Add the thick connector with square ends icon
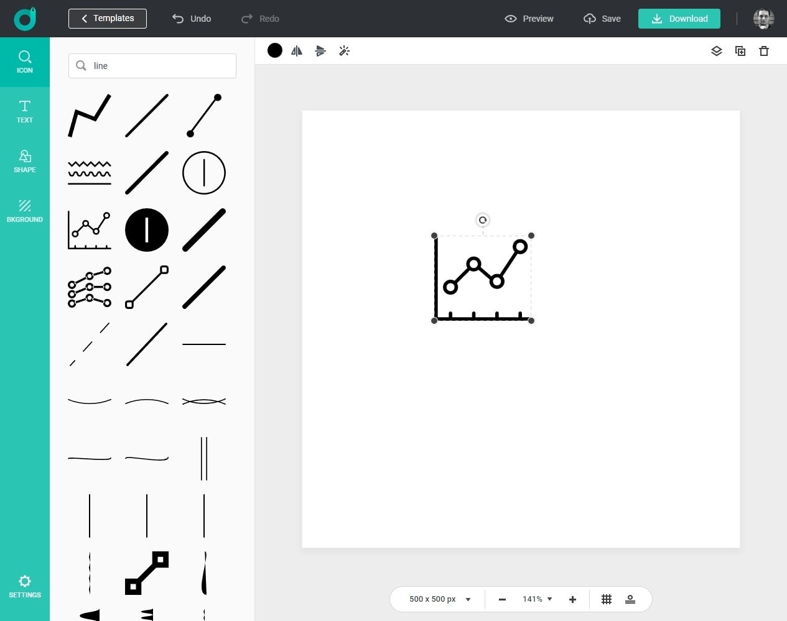The width and height of the screenshot is (787, 621). click(x=147, y=573)
